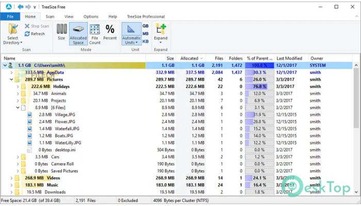Click the scrollbar down arrow
This screenshot has width=361, height=206.
coord(356,192)
